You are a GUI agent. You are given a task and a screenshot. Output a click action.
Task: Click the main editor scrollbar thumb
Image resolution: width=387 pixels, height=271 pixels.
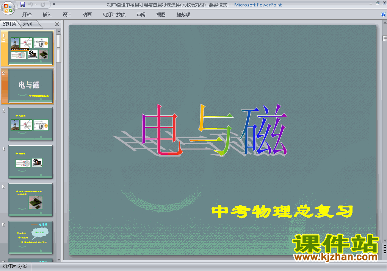pos(385,38)
